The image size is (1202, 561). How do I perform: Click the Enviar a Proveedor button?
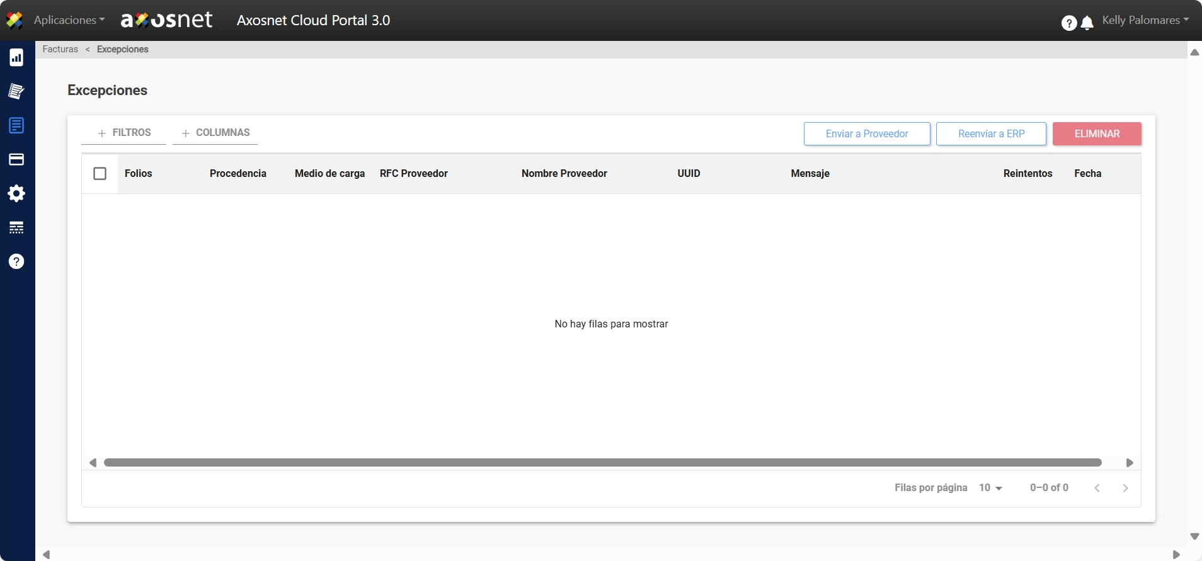(867, 133)
